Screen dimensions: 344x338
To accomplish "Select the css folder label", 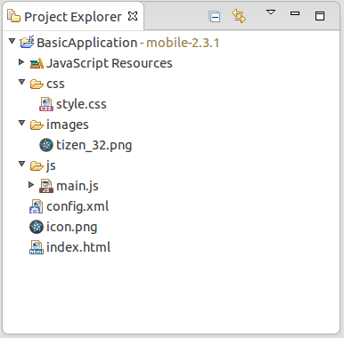I will [55, 84].
